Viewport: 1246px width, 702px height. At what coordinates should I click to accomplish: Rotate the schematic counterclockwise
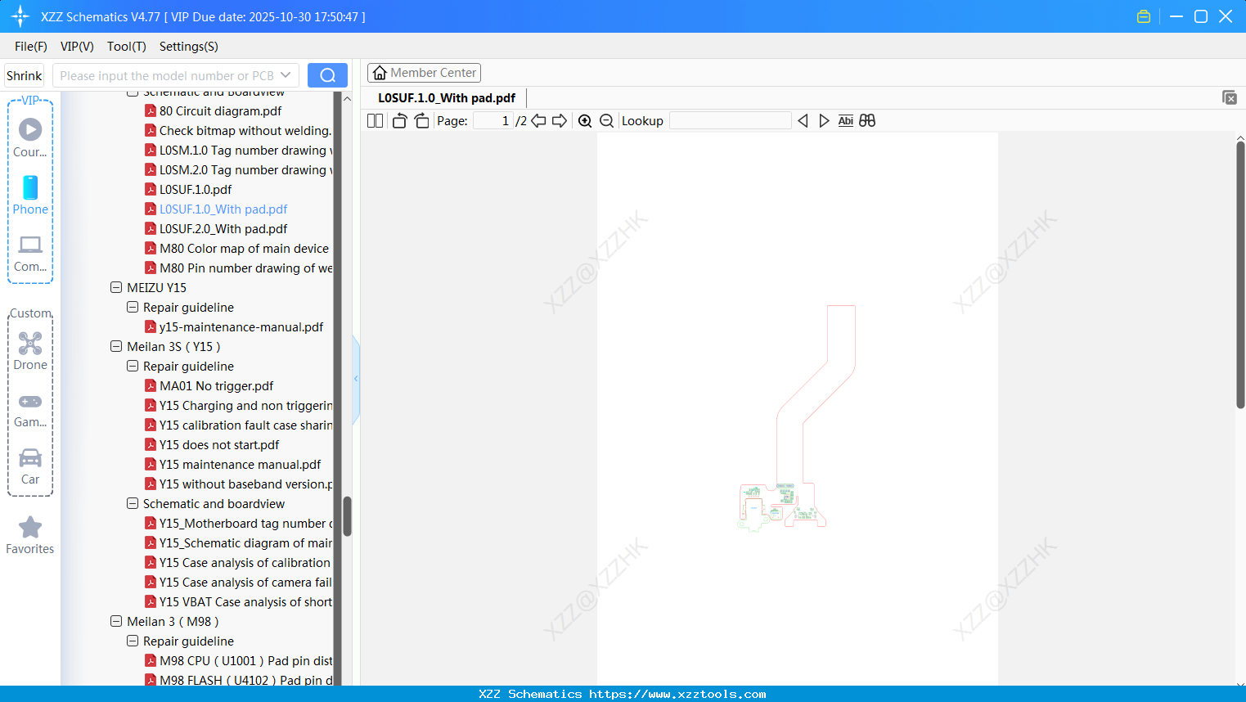coord(398,120)
